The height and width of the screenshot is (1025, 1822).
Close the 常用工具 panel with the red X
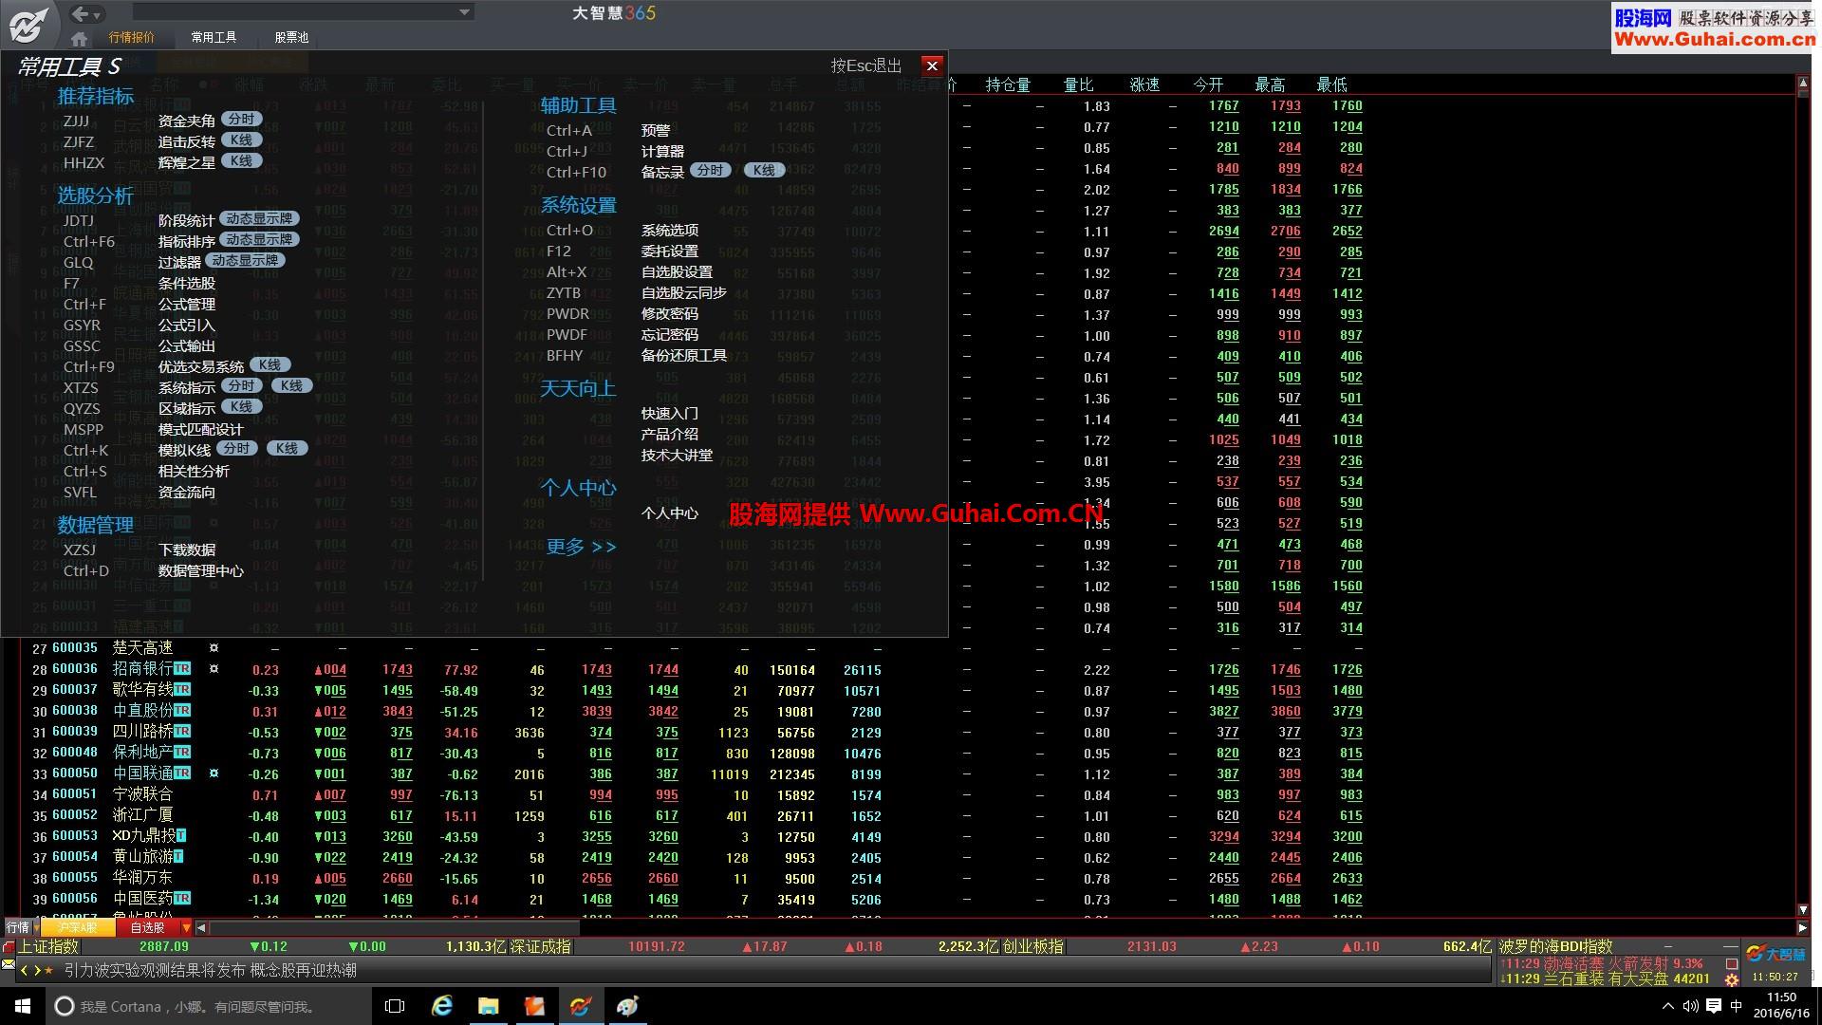click(x=932, y=65)
